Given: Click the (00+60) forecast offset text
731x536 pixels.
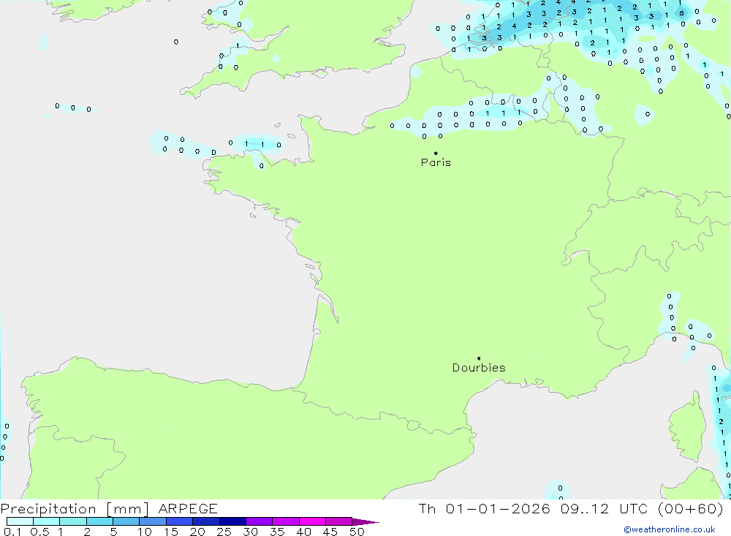Looking at the screenshot, I should [691, 509].
